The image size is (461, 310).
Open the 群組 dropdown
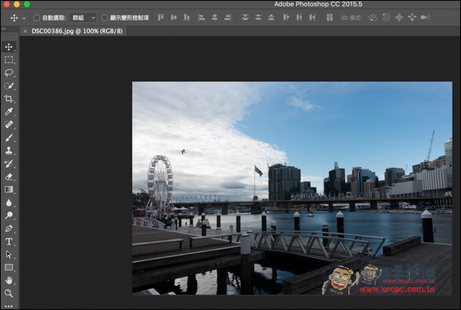(83, 18)
